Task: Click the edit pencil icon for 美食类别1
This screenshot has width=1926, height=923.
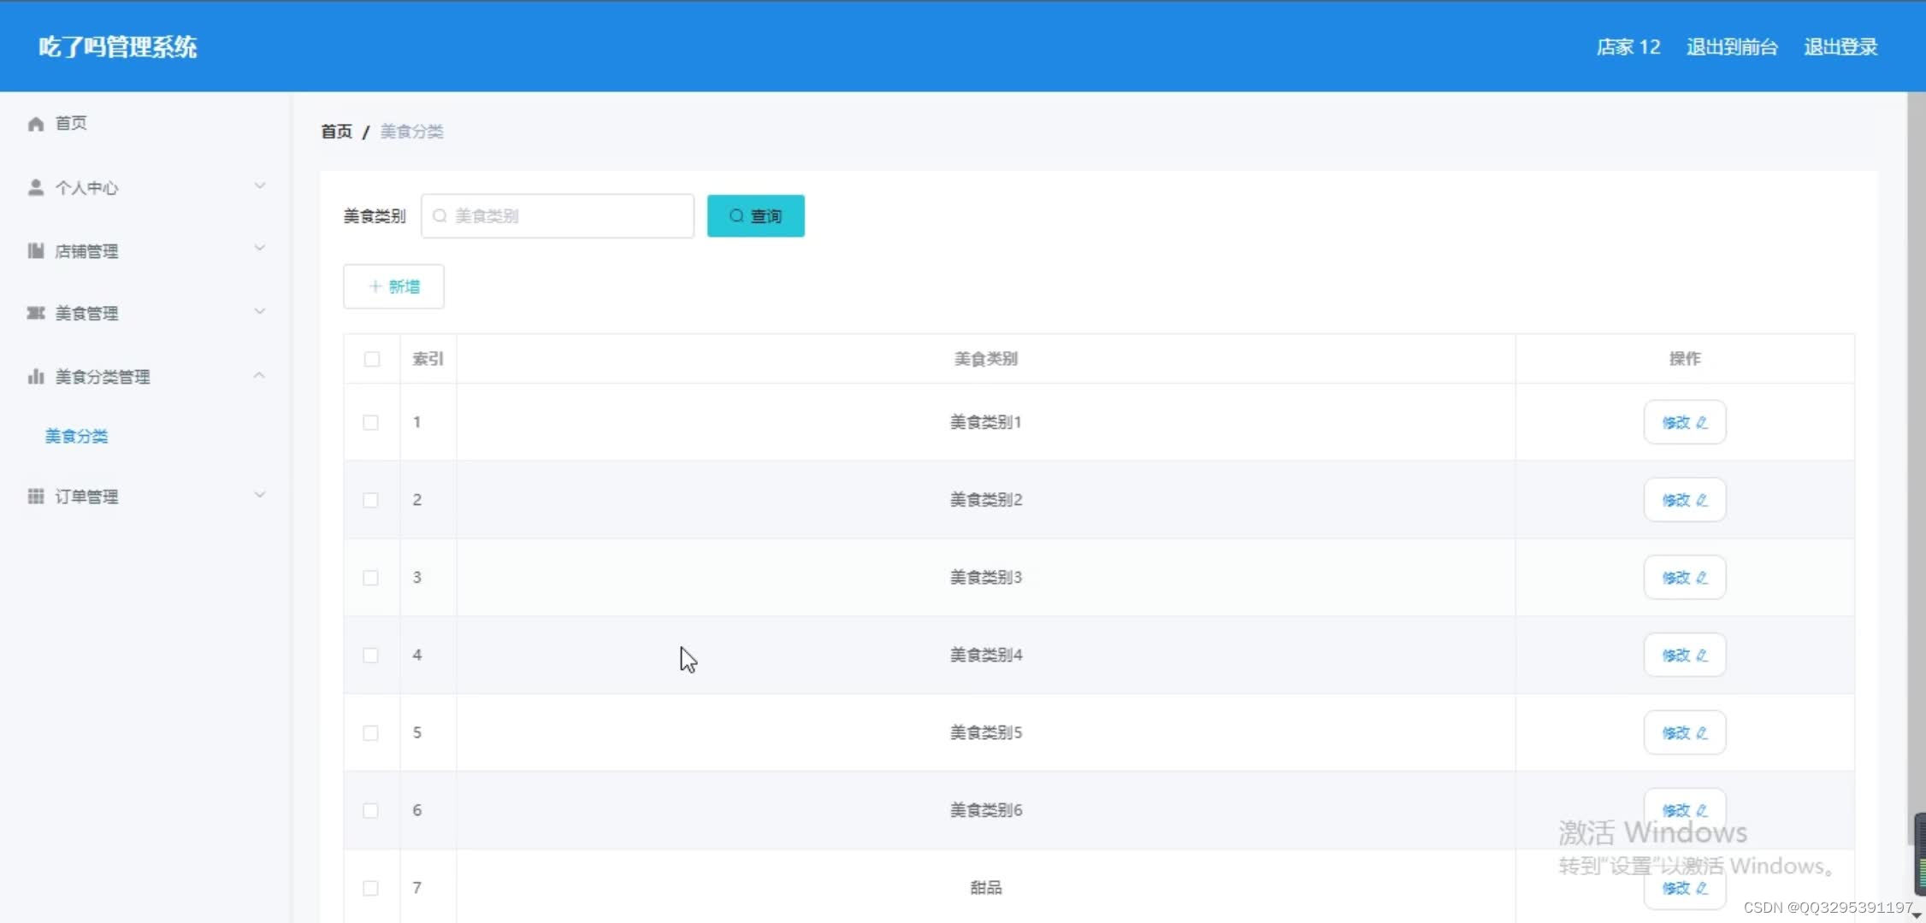Action: coord(1702,422)
